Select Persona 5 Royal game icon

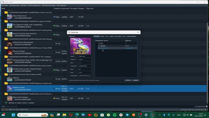[9, 52]
